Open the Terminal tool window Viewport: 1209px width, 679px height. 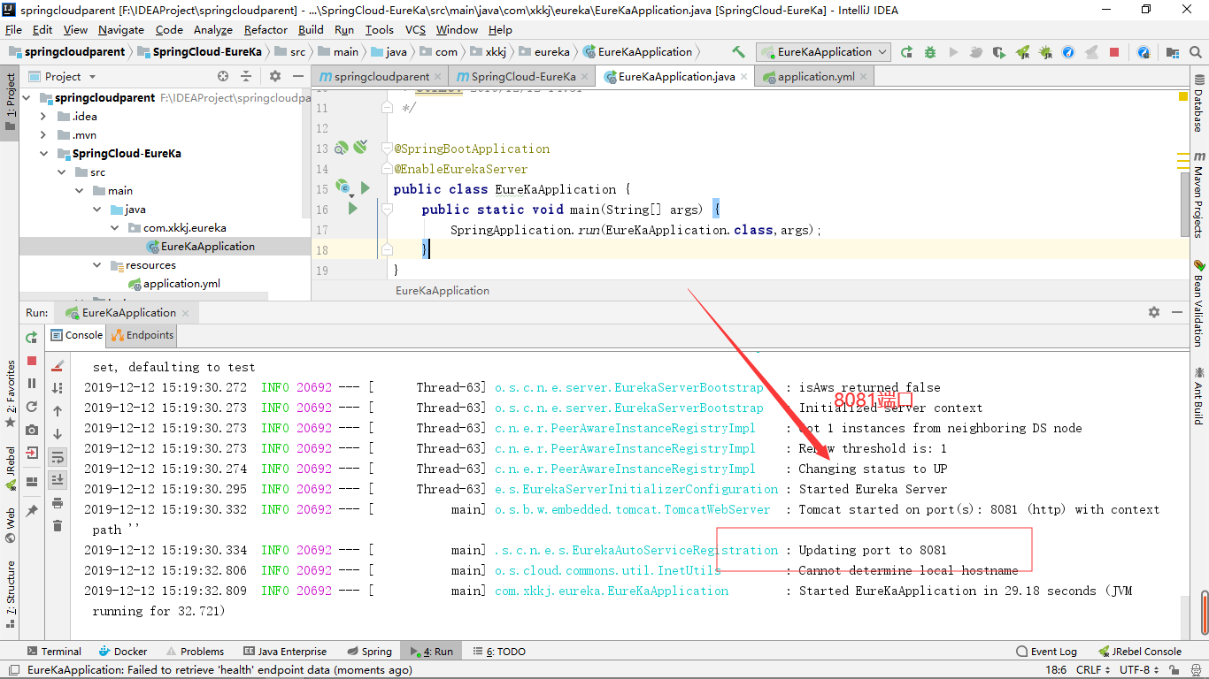pos(54,652)
